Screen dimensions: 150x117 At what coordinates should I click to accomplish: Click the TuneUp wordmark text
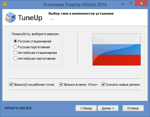(30, 18)
